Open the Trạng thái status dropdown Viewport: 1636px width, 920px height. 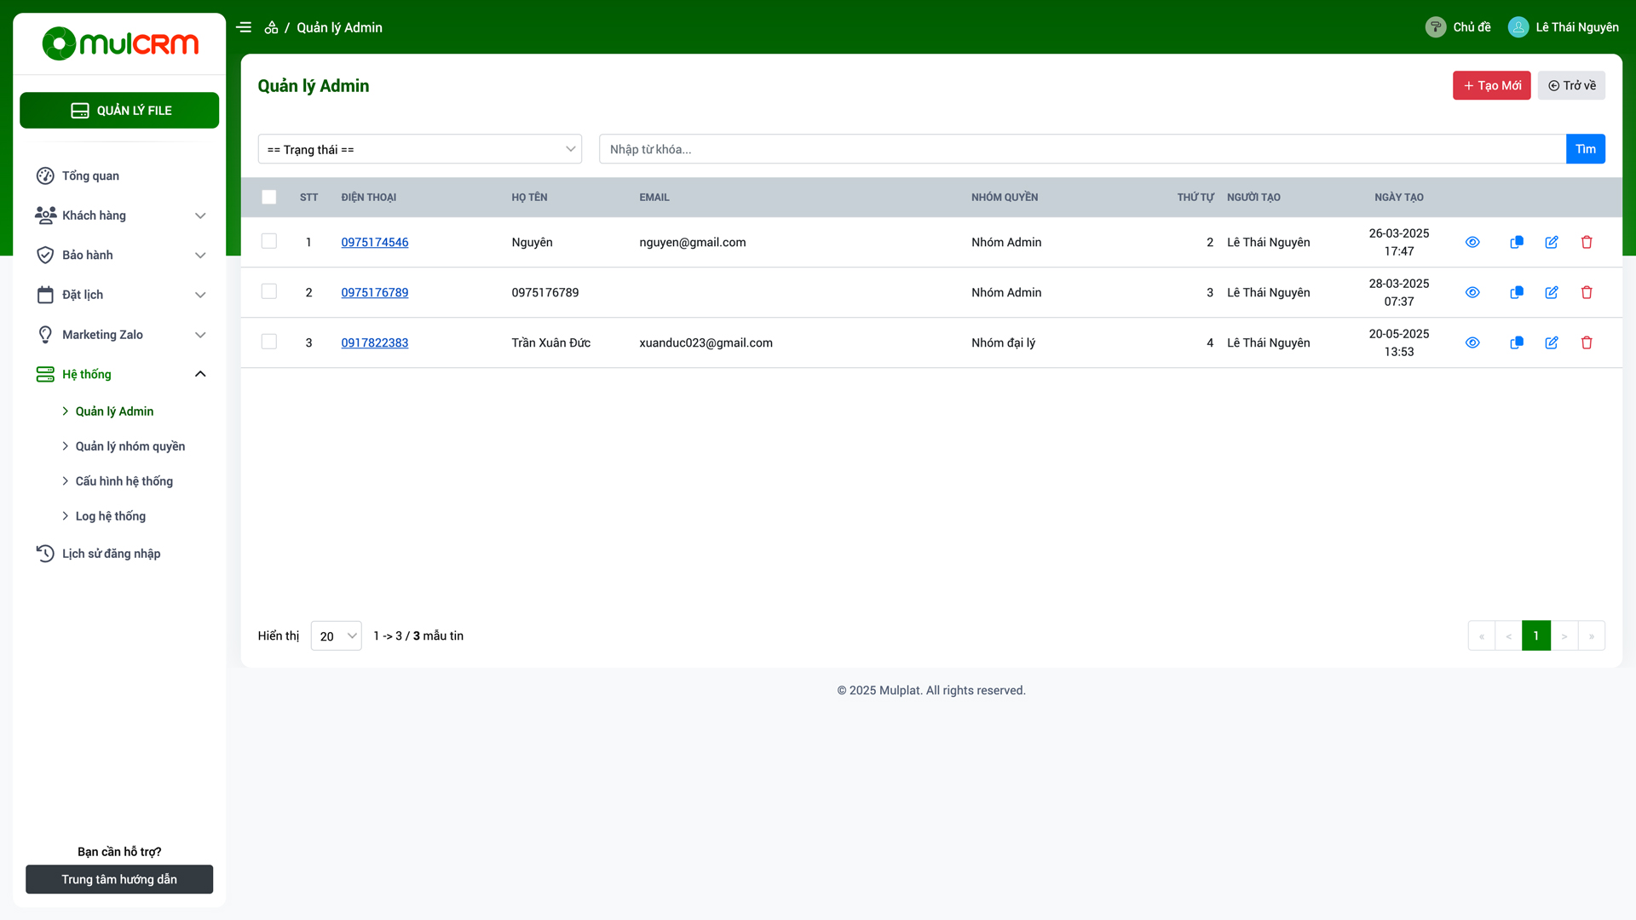point(420,149)
